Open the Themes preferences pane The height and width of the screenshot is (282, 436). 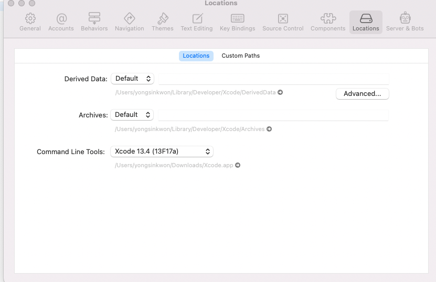[x=163, y=22]
